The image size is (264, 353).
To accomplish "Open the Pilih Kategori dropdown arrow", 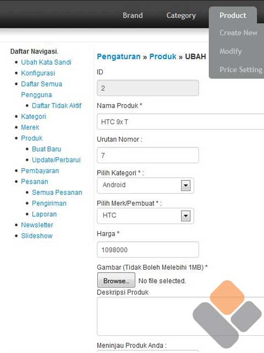I will pyautogui.click(x=186, y=185).
